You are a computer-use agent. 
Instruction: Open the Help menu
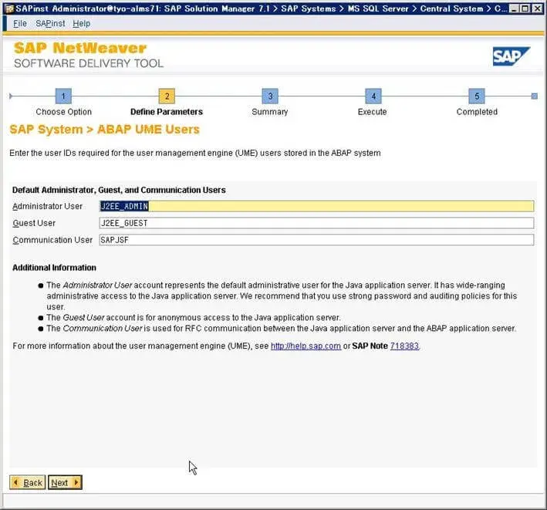point(81,23)
